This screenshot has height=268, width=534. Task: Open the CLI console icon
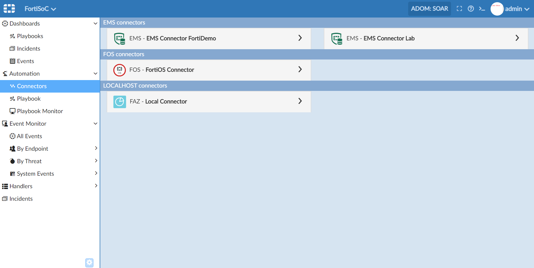click(482, 9)
